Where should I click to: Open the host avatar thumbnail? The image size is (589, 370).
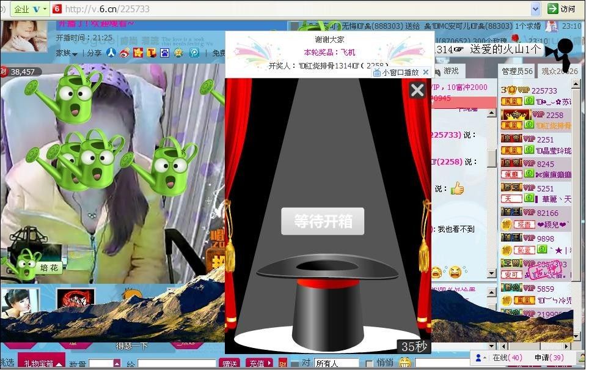[24, 37]
